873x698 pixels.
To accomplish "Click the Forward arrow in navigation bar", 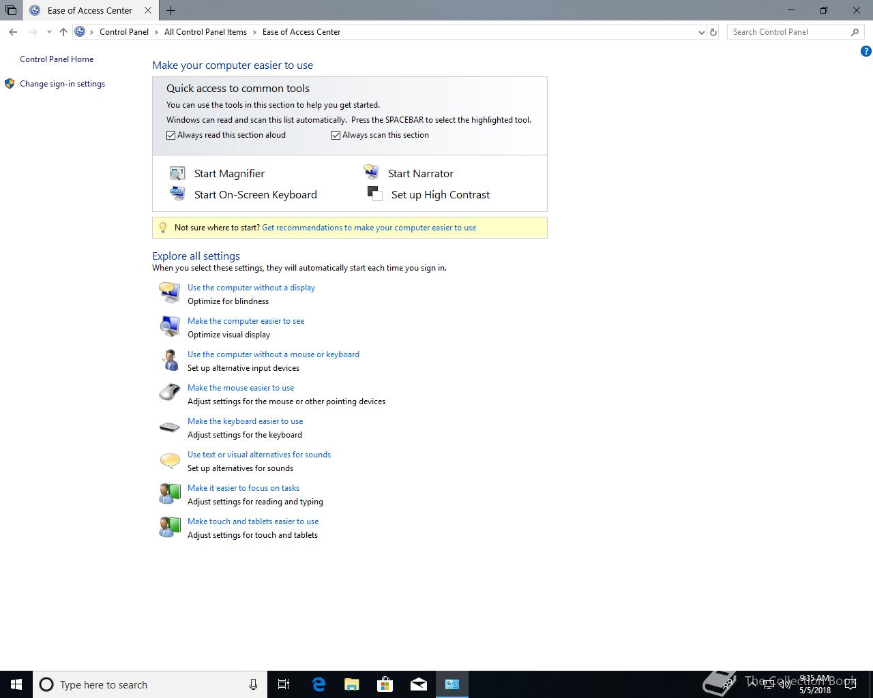I will point(33,32).
